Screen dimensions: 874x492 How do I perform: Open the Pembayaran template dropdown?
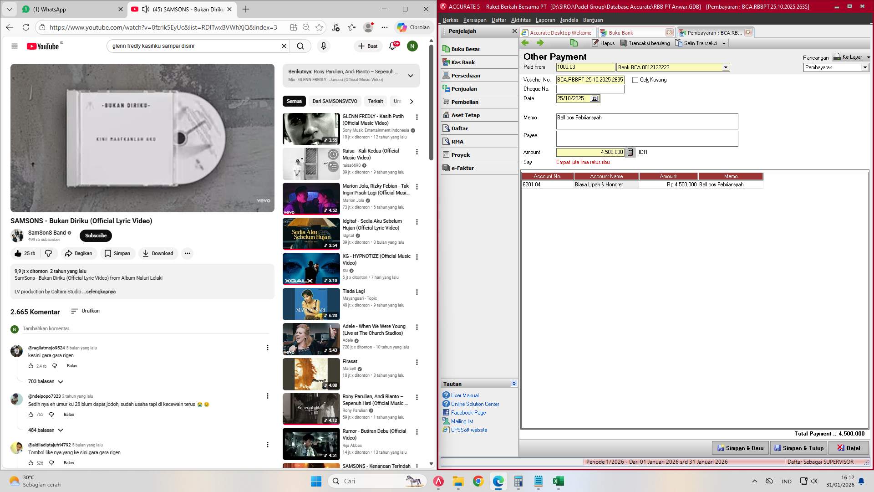864,67
